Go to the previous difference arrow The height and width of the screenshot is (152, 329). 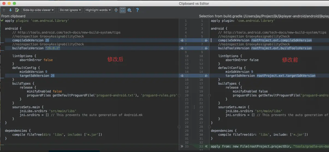4,10
